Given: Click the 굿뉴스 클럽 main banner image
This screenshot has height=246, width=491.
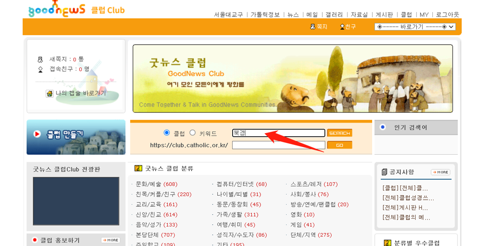Looking at the screenshot, I should pos(292,78).
